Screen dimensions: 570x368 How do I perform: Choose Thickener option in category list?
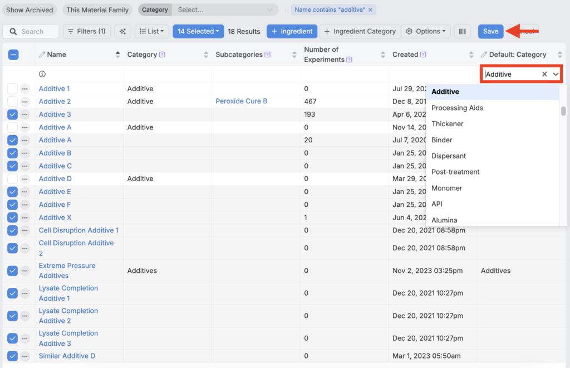click(448, 124)
